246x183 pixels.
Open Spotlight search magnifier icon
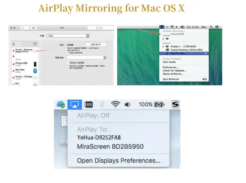[211, 27]
